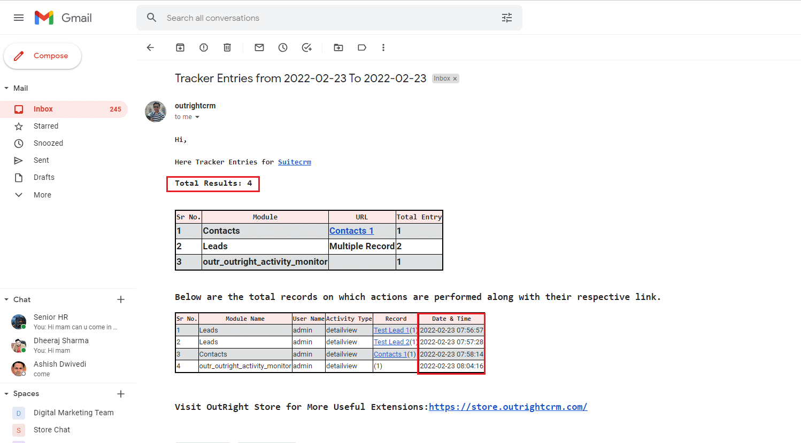
Task: Open the chat with Dheeraj Sharma
Action: pyautogui.click(x=68, y=345)
